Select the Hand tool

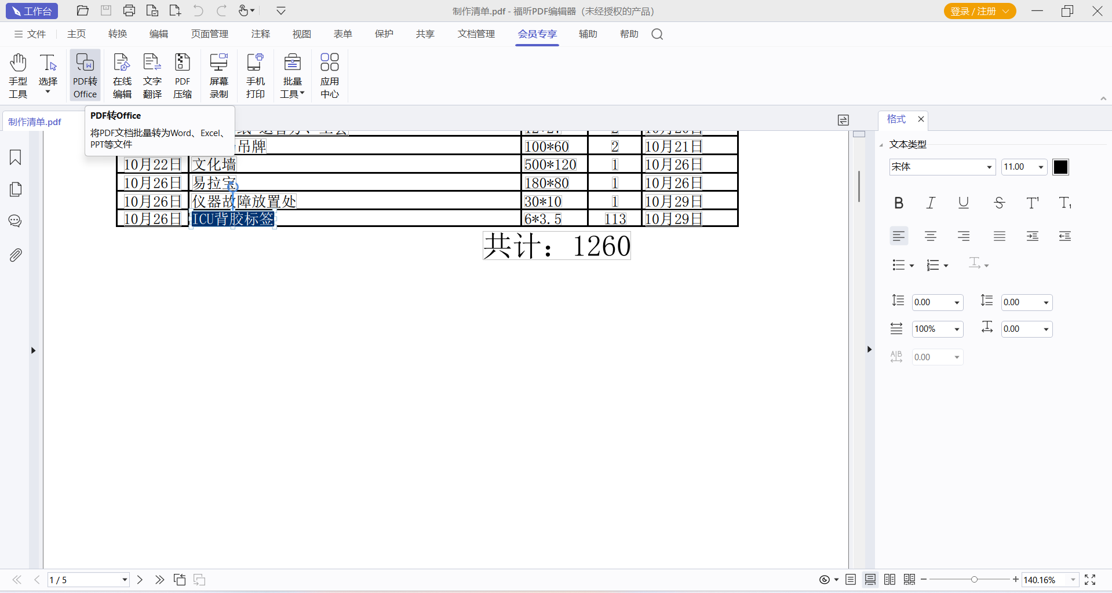coord(18,75)
